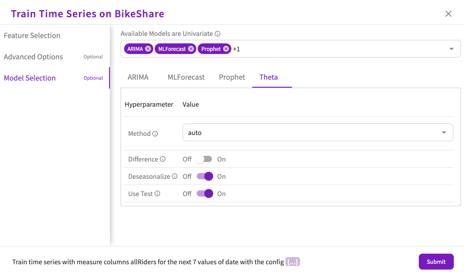The image size is (464, 274).
Task: Remove the Prophet model chip
Action: click(x=226, y=49)
